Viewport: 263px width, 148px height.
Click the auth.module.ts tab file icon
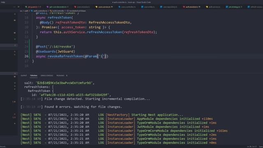point(184,7)
